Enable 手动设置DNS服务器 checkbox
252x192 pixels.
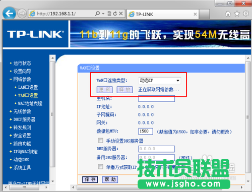tap(101, 141)
